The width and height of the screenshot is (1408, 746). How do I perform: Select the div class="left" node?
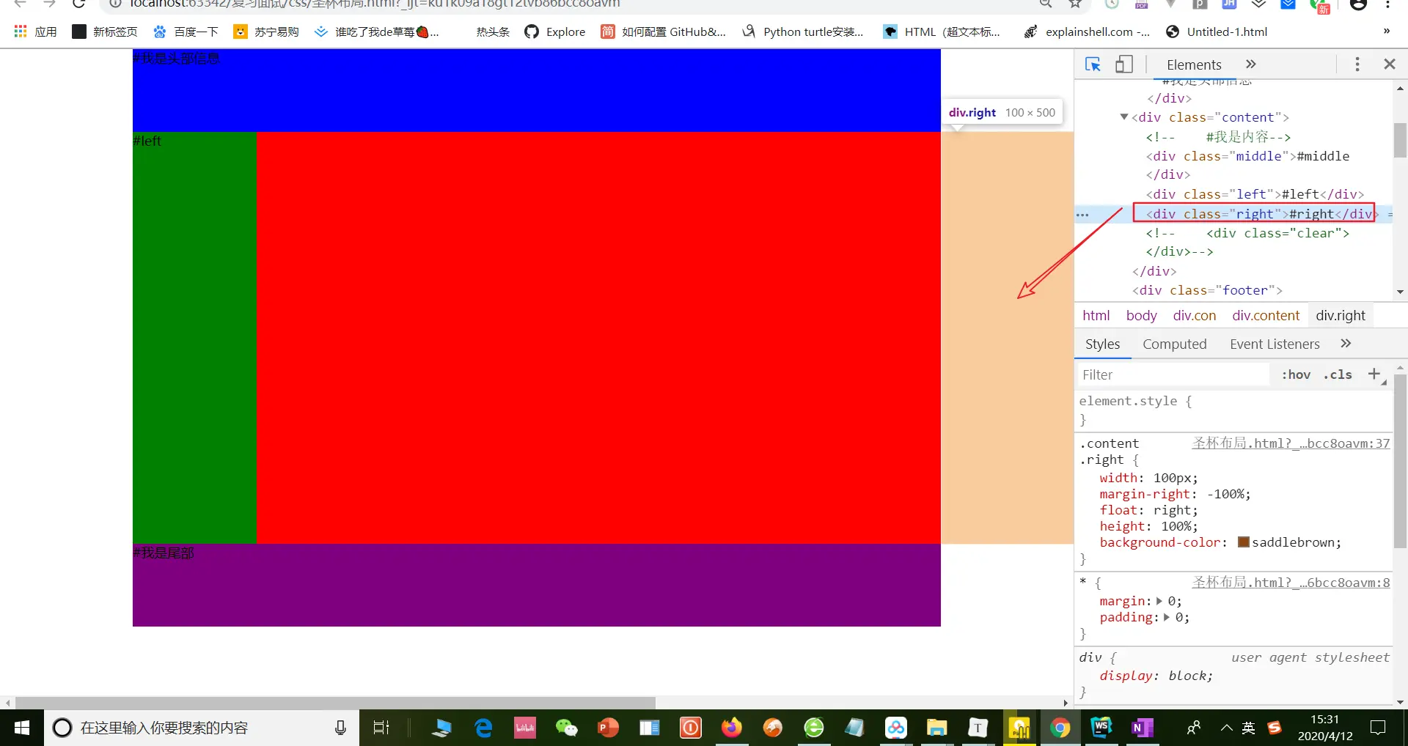(x=1255, y=194)
